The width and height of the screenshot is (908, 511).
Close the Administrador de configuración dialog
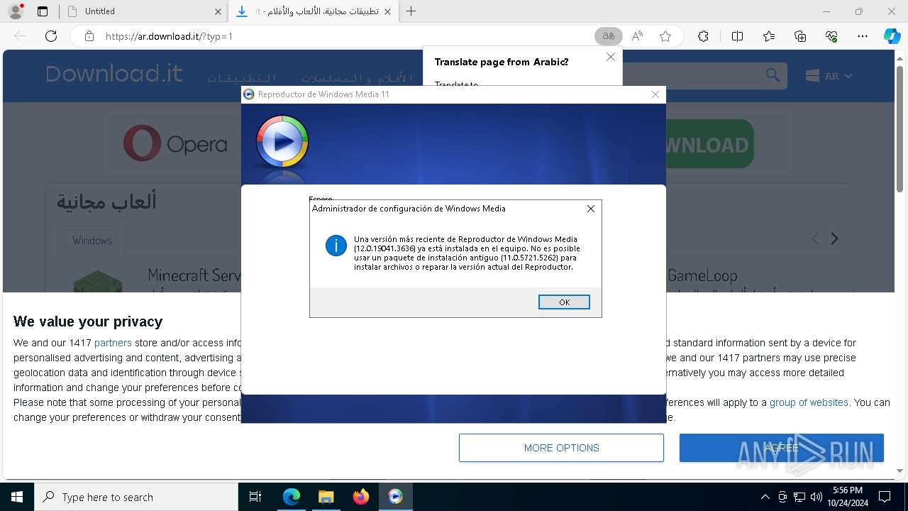click(x=590, y=209)
